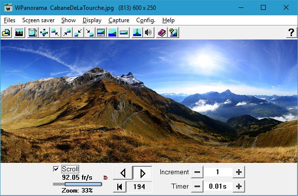The width and height of the screenshot is (298, 196).
Task: Decrease the Increment value with minus
Action: tap(197, 172)
